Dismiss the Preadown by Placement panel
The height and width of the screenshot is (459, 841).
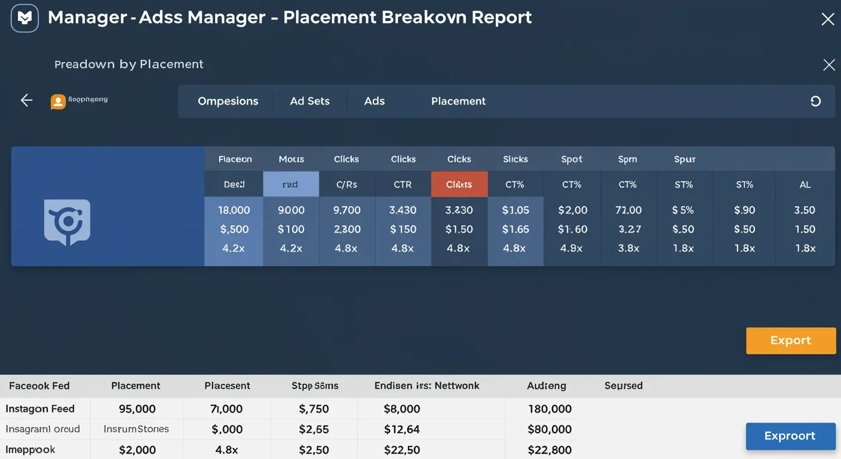click(828, 65)
